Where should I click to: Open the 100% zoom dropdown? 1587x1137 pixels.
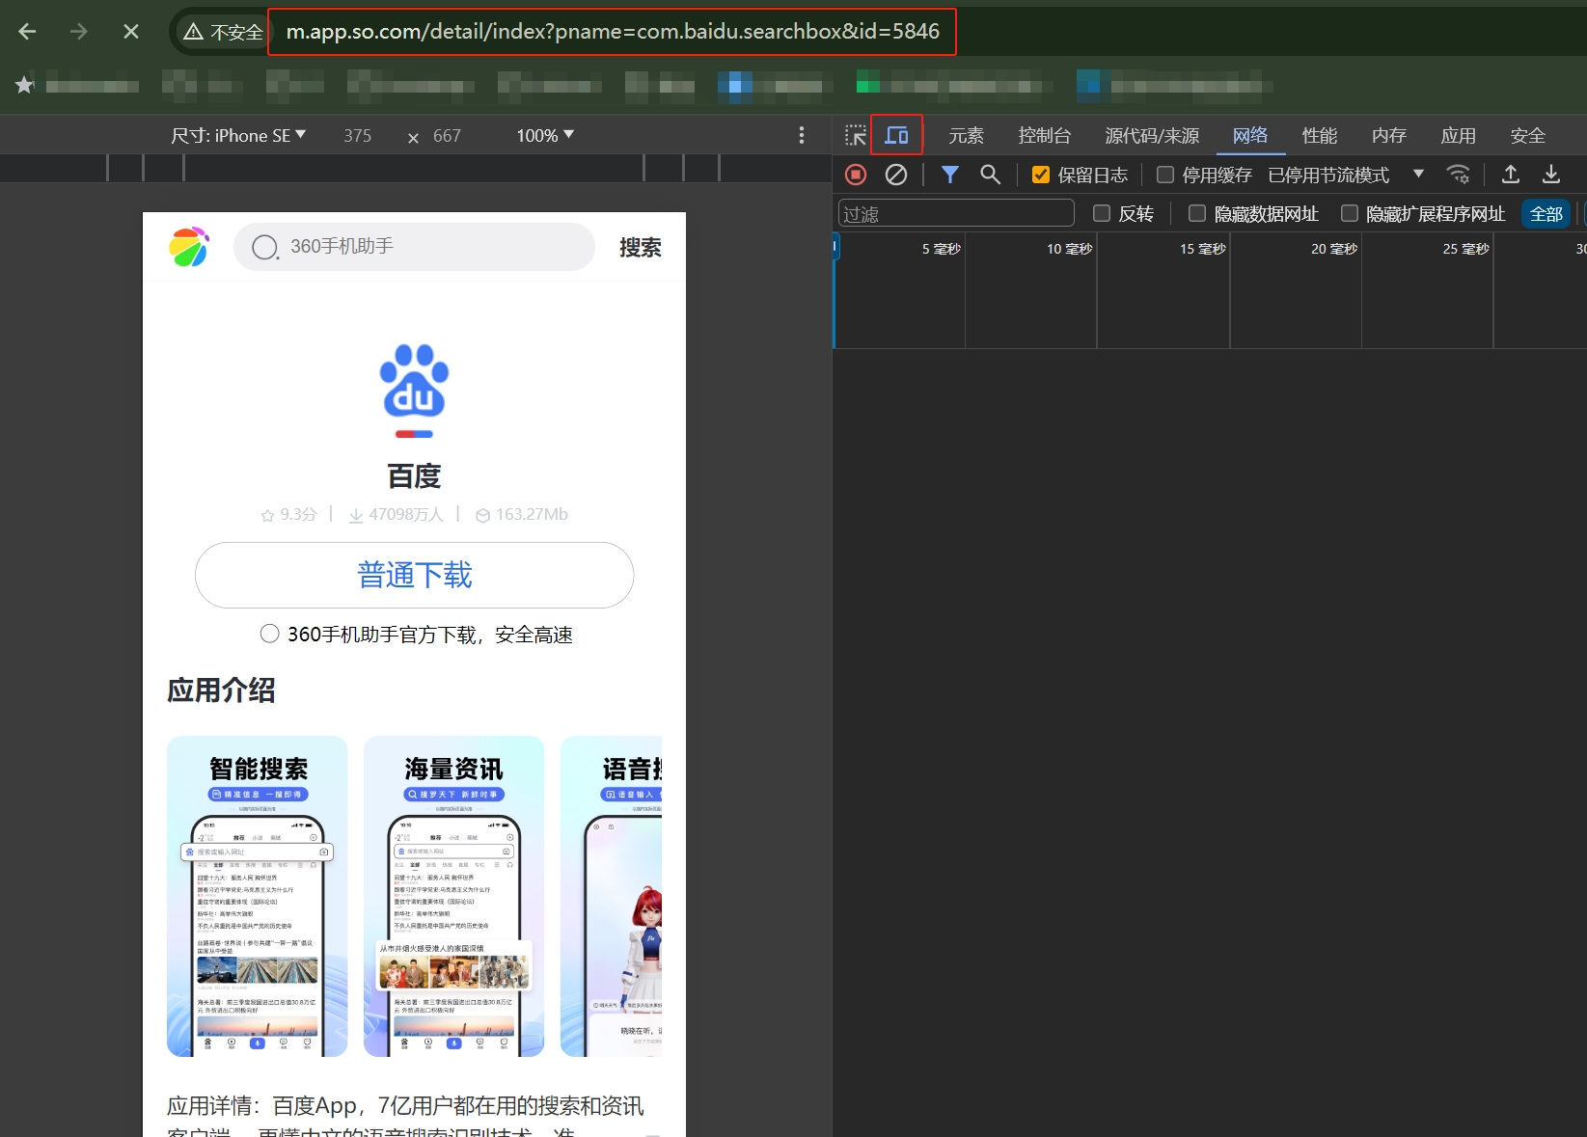point(545,135)
